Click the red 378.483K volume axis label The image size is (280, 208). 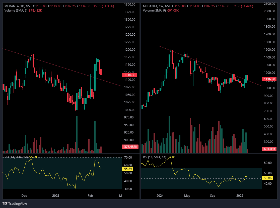coord(130,147)
